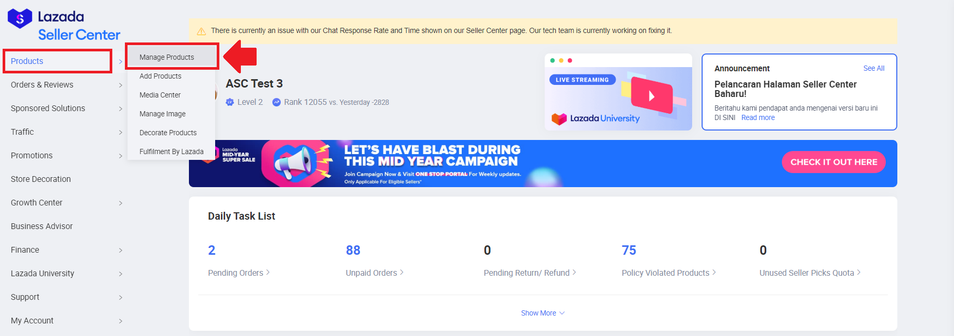
Task: Click the Lazada Seller Center logo
Action: (63, 25)
